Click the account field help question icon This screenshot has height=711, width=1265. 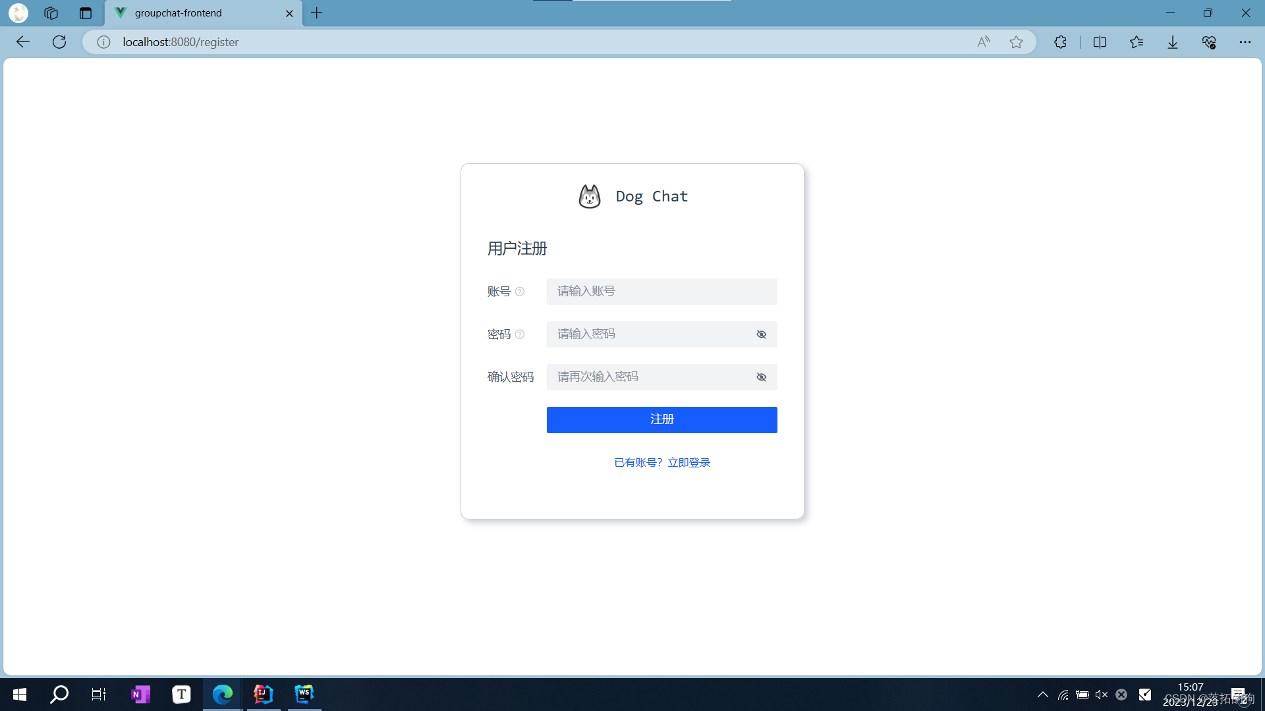tap(520, 292)
